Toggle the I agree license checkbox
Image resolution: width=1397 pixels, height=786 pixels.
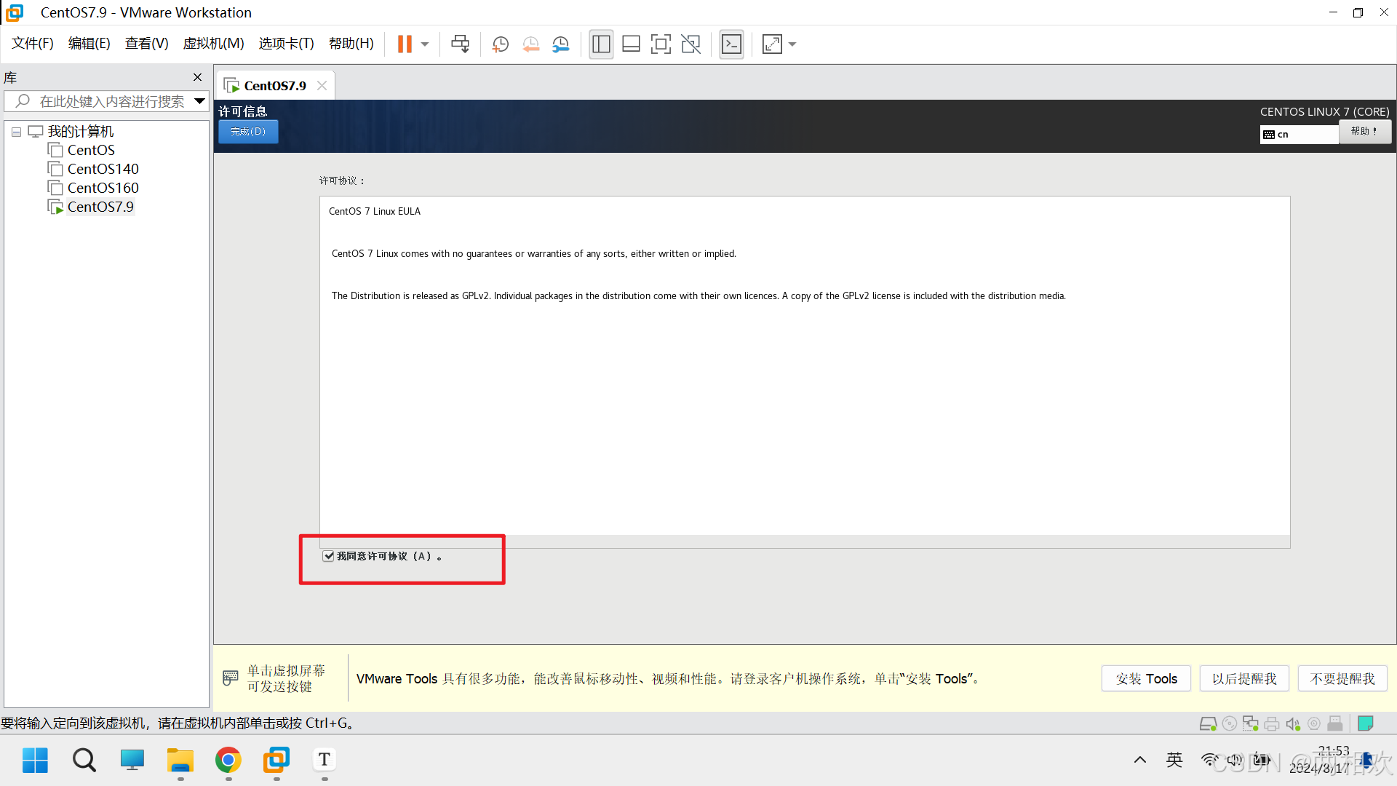pyautogui.click(x=329, y=556)
